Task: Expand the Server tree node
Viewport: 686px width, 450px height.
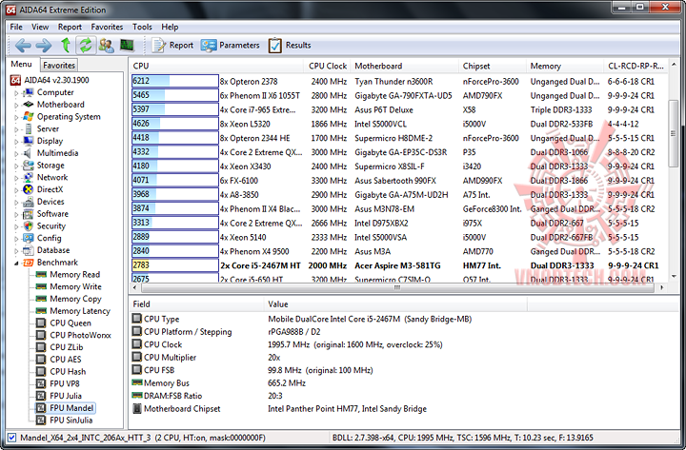Action: coord(16,129)
